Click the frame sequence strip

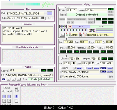(x=73, y=30)
